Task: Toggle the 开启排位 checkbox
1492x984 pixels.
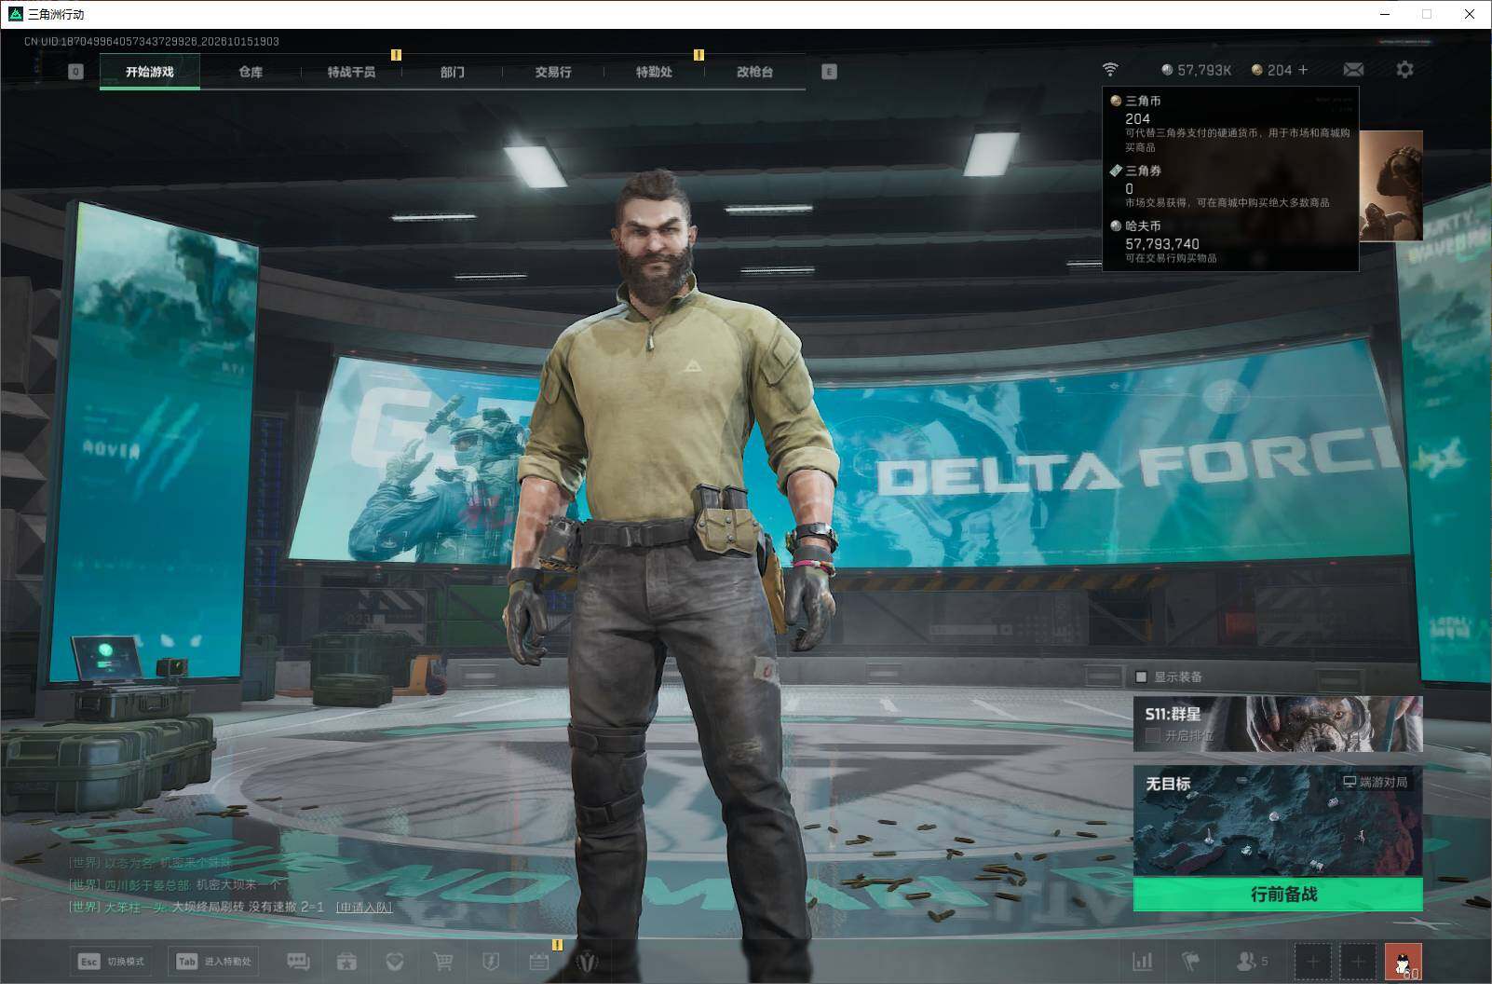Action: coord(1153,735)
